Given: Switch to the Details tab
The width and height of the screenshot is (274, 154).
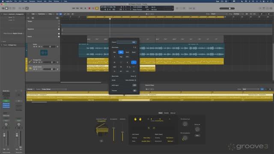Looking at the screenshot, I should pyautogui.click(x=167, y=113).
